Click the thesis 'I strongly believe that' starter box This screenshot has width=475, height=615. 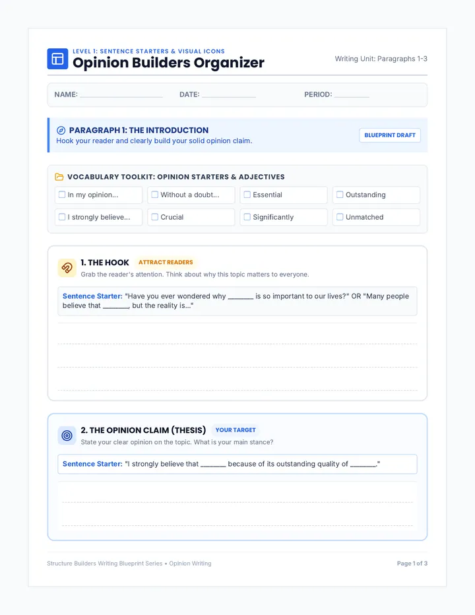(237, 464)
